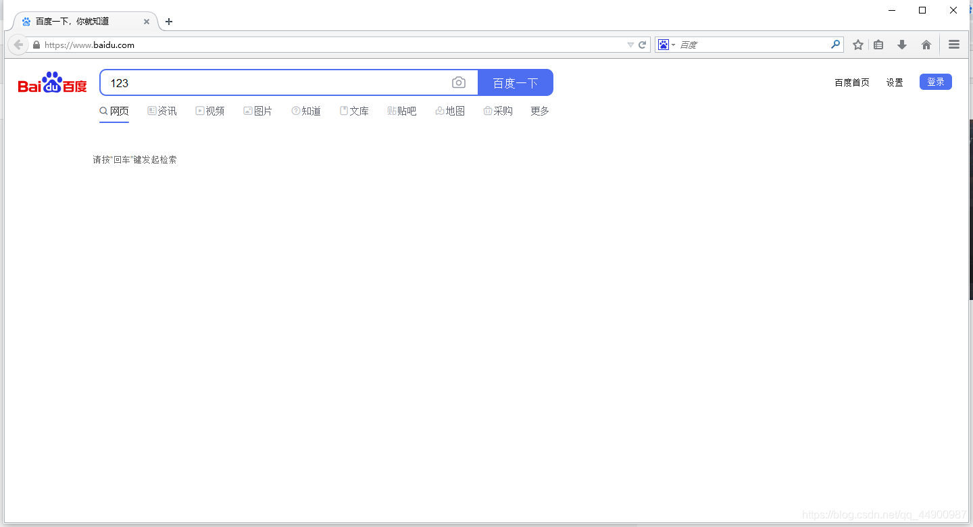This screenshot has width=973, height=527.
Task: Switch to 视频 video tab
Action: (x=210, y=111)
